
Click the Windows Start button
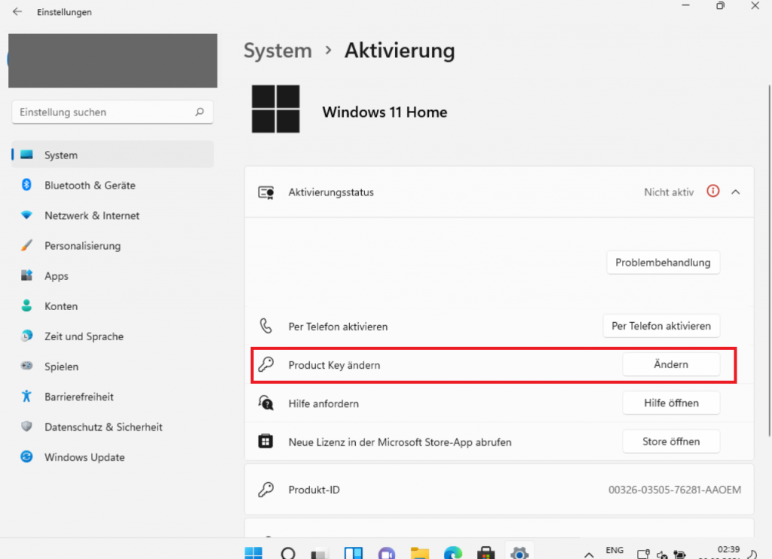point(253,553)
